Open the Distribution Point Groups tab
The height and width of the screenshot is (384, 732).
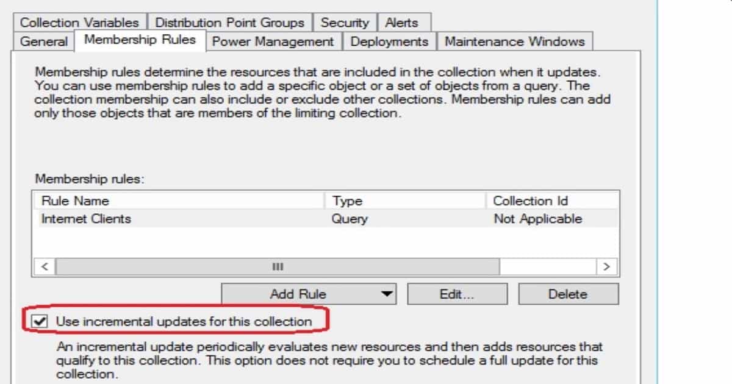pyautogui.click(x=229, y=23)
